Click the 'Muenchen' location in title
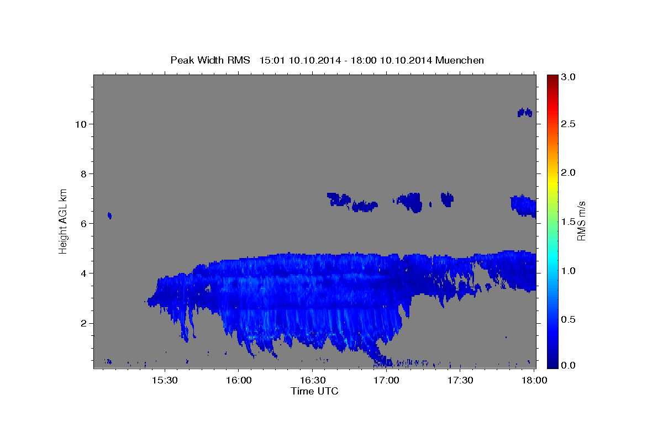Image resolution: width=663 pixels, height=442 pixels. (x=460, y=60)
